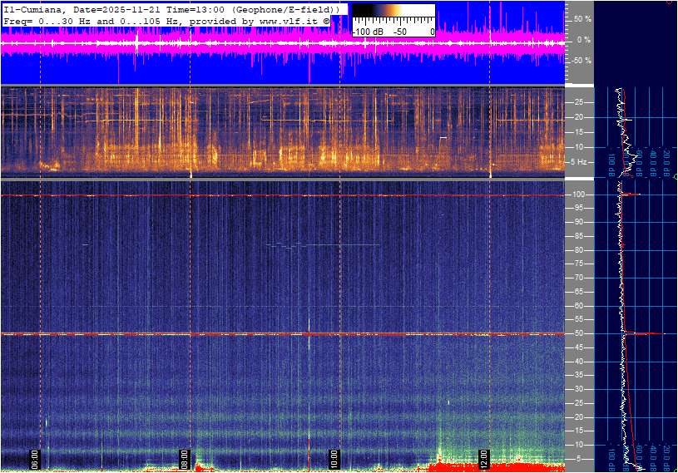Image resolution: width=678 pixels, height=473 pixels.
Task: Click the -50 % amplitude axis label
Action: click(x=581, y=61)
